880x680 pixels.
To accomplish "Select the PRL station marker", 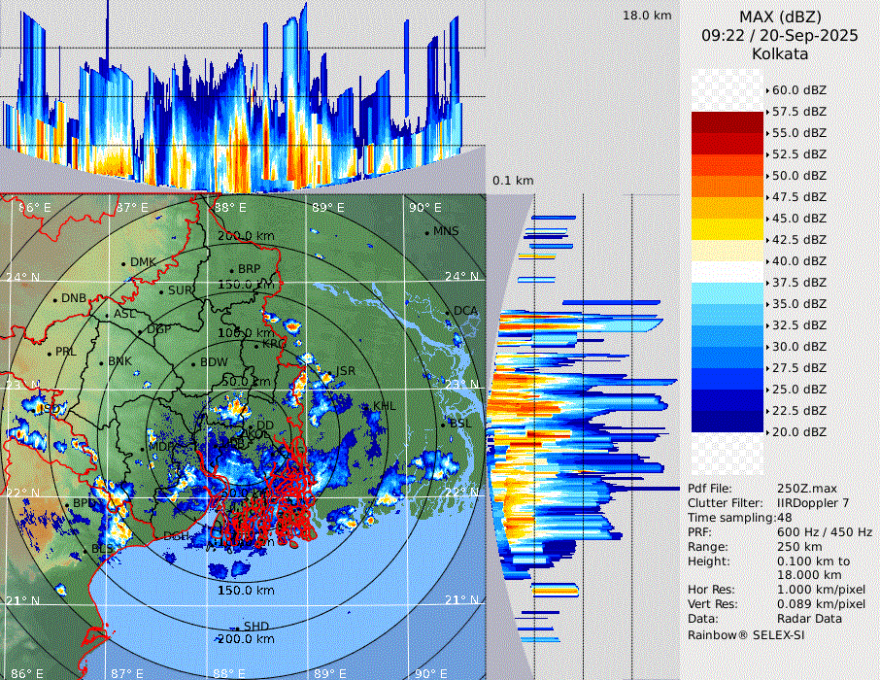I will tap(49, 354).
